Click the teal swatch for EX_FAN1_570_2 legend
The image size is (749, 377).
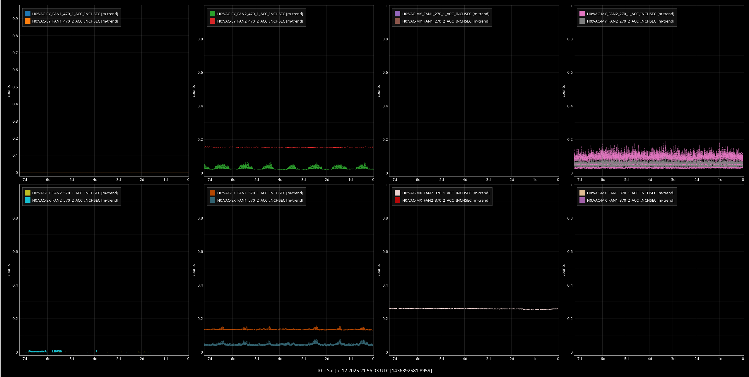pos(212,200)
